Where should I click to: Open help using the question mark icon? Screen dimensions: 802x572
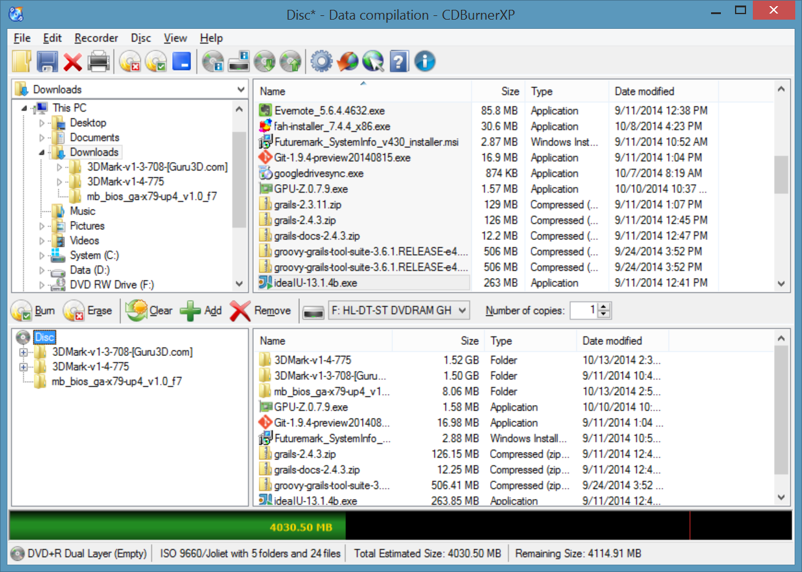click(399, 61)
